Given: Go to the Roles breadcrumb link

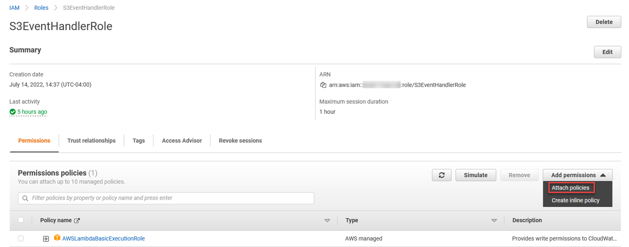Looking at the screenshot, I should pyautogui.click(x=41, y=8).
